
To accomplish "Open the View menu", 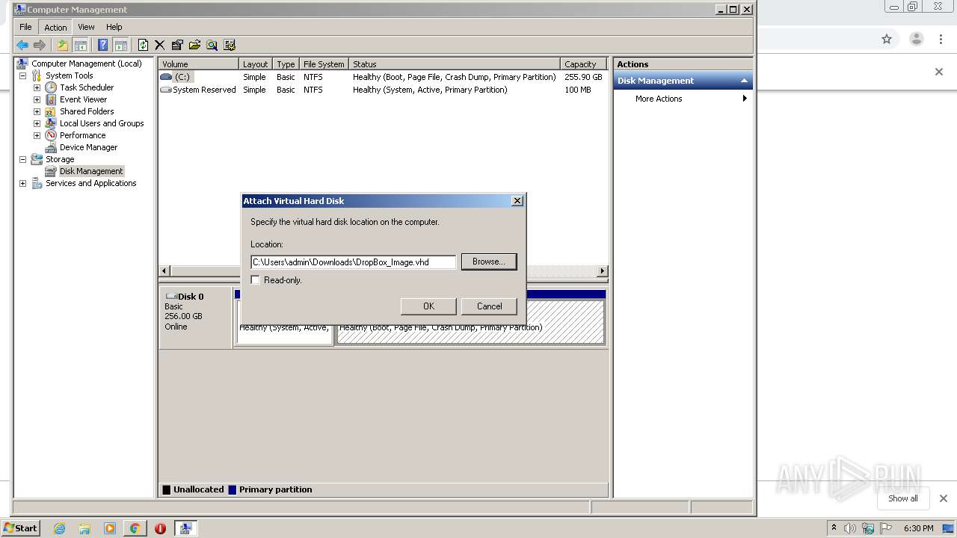I will coord(86,27).
